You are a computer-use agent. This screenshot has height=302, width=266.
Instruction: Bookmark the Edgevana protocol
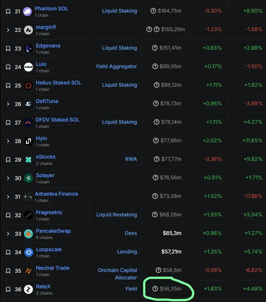point(8,48)
